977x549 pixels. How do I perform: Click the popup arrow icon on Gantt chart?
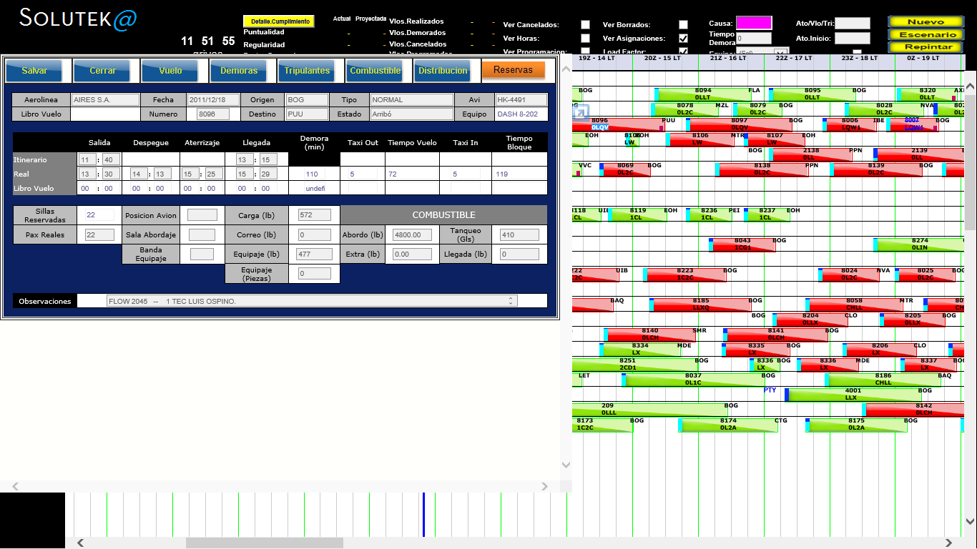581,112
